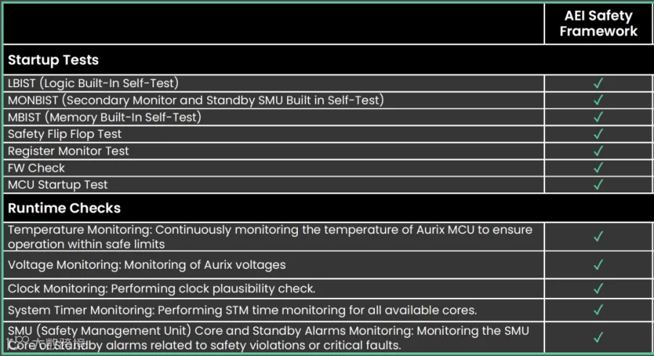Click the checkmark for MONBIST self-test
Image resolution: width=654 pixels, height=356 pixels.
pos(598,100)
